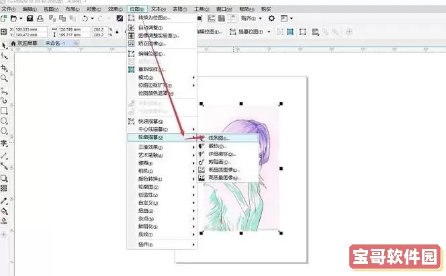446x276 pixels.
Task: Select the Text (字) tool
Action: pos(4,143)
